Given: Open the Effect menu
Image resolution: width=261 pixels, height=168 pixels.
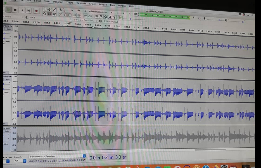Looking at the screenshot, I should pos(92,4).
